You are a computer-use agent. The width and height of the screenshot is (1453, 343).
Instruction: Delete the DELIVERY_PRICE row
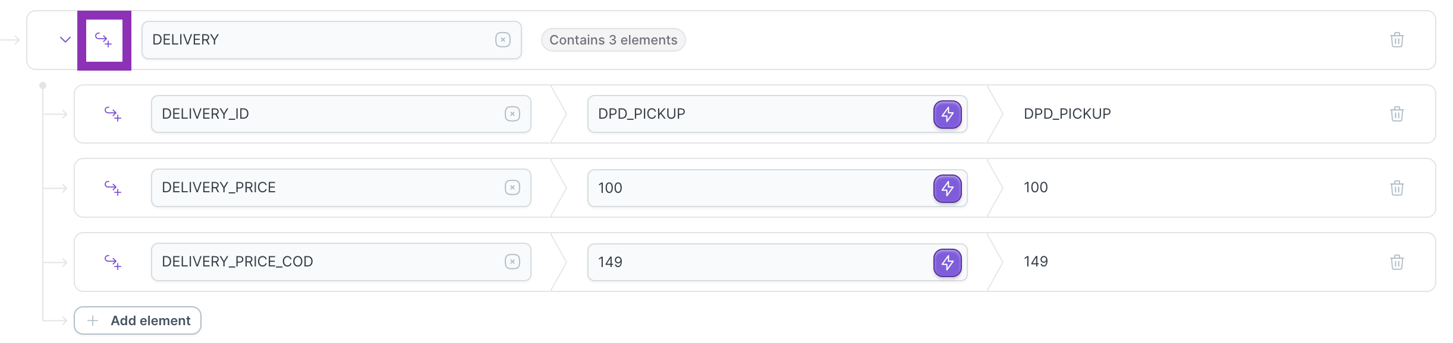point(1397,188)
